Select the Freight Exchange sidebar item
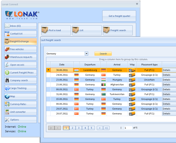 21,42
